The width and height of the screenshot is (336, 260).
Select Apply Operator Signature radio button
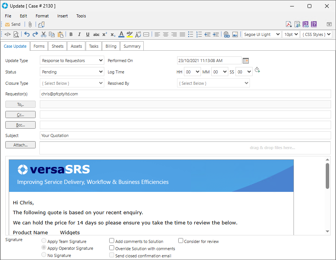(x=44, y=248)
